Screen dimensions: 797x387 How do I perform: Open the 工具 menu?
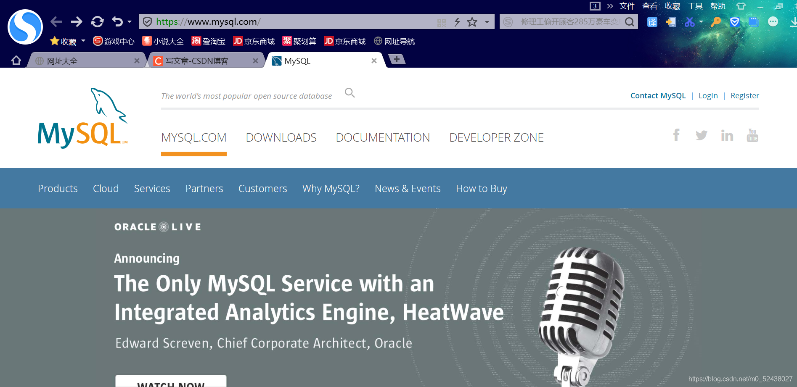[x=695, y=6]
